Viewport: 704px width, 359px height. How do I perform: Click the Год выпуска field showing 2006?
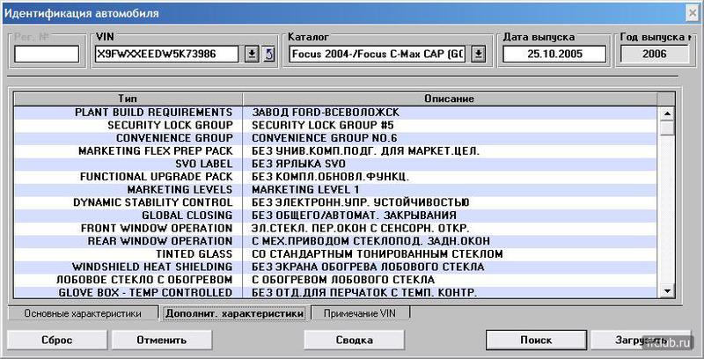click(x=654, y=55)
